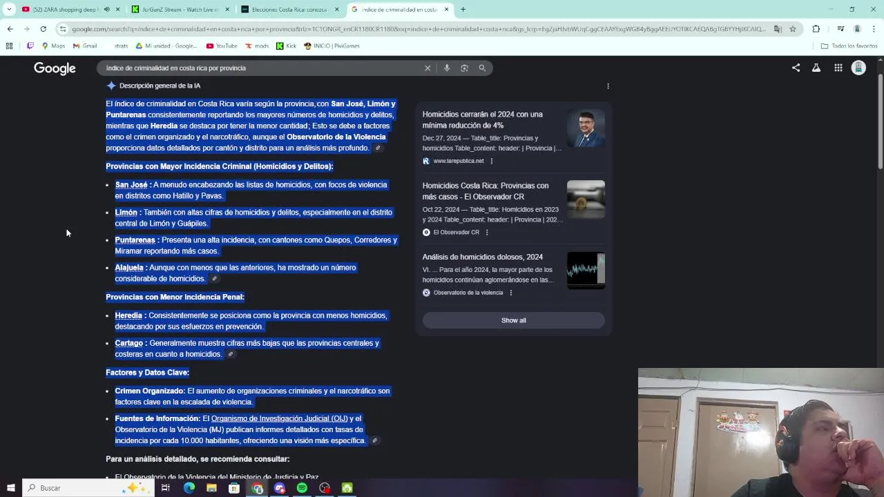Open Organismo de Investigación Judicial (OIJ) link
884x497 pixels.
click(279, 419)
